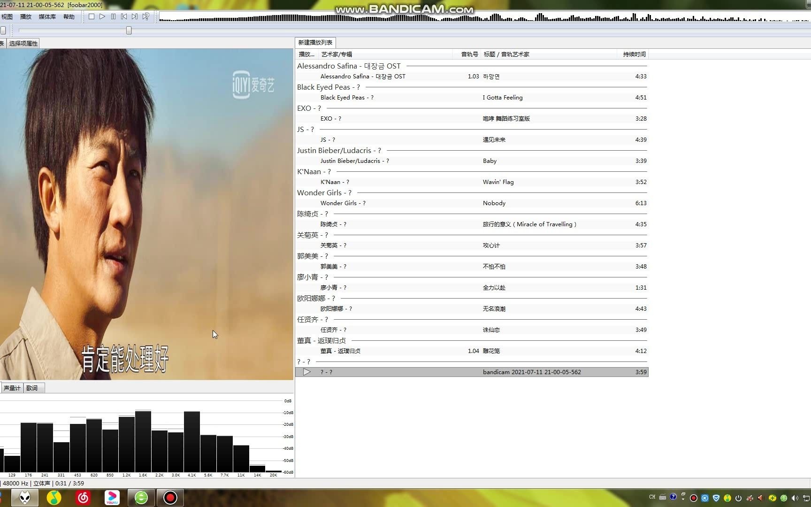The image size is (811, 507).
Task: Open the green arrows app in the taskbar
Action: click(x=141, y=498)
